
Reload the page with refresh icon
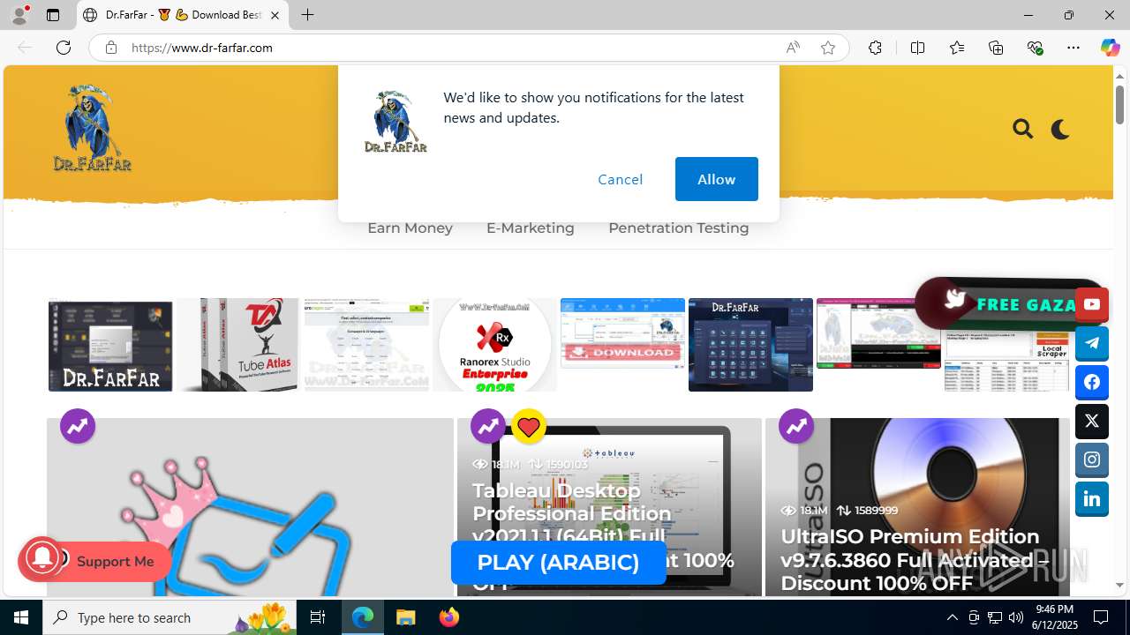coord(64,48)
